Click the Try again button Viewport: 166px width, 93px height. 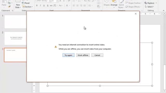68,55
